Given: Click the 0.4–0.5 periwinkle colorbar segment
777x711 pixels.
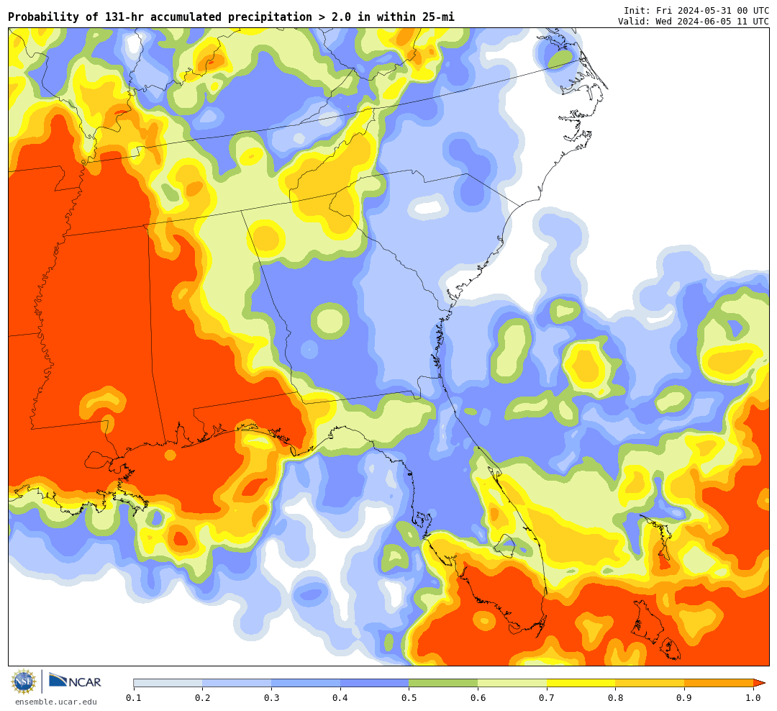Looking at the screenshot, I should pos(375,683).
